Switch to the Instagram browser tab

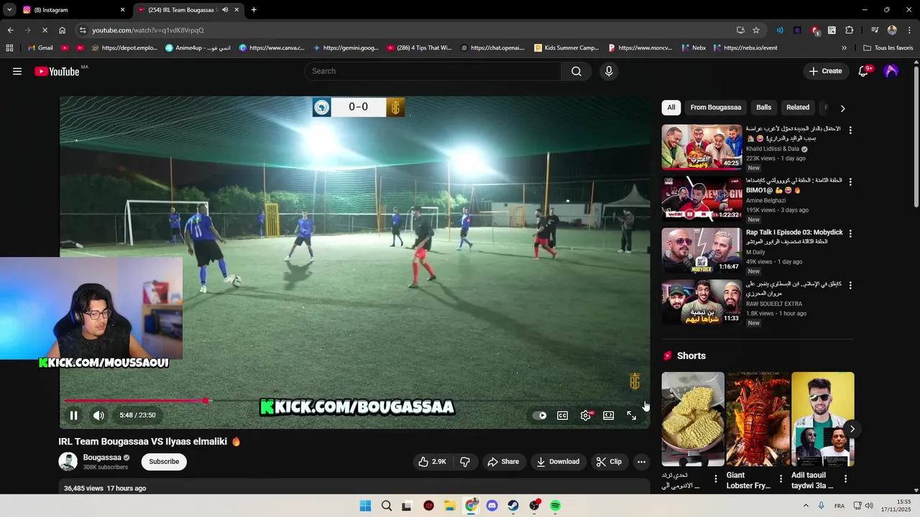(x=72, y=10)
